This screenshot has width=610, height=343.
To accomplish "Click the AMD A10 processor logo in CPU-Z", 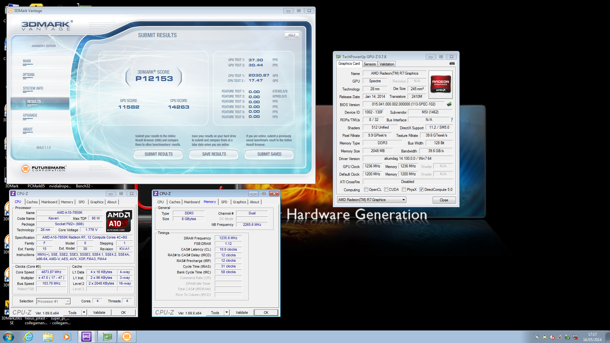I will coord(119,221).
